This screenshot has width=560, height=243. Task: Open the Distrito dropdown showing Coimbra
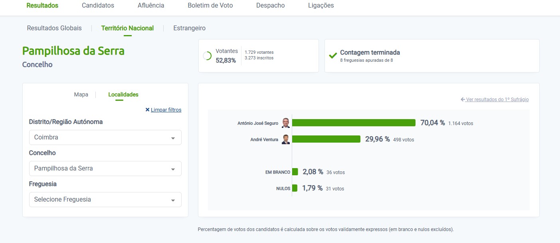(x=105, y=137)
